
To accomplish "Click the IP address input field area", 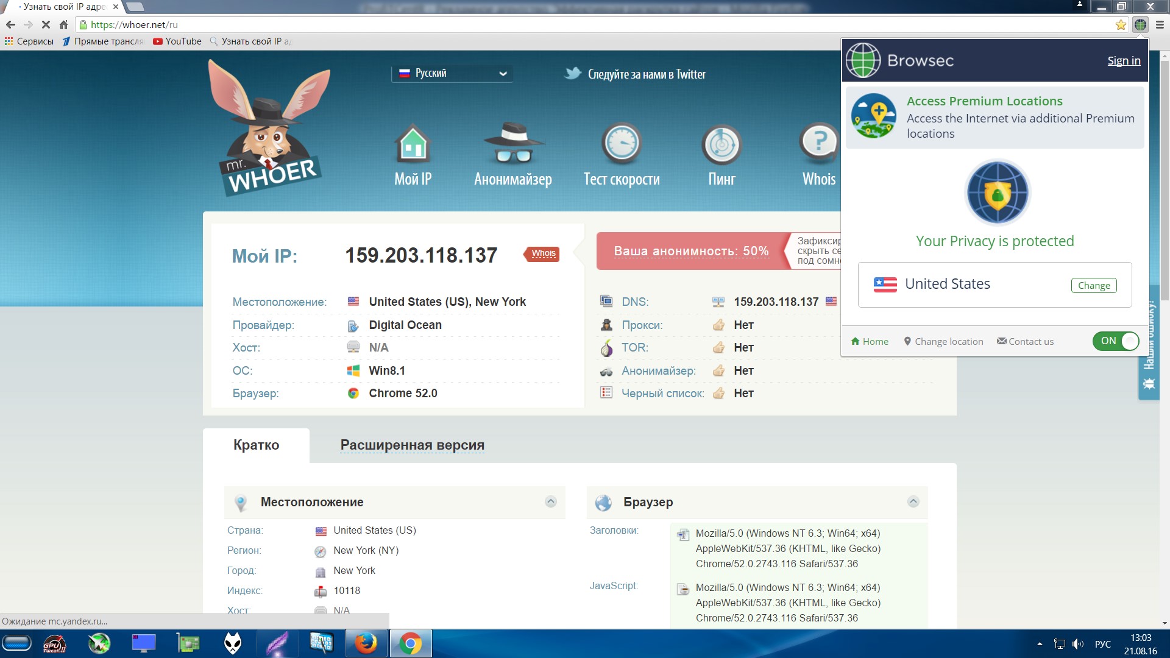I will coord(421,255).
